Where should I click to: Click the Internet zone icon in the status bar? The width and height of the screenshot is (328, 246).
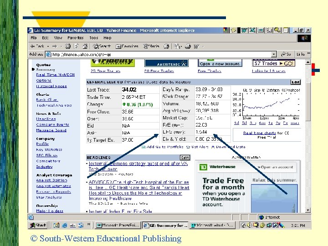(x=261, y=217)
